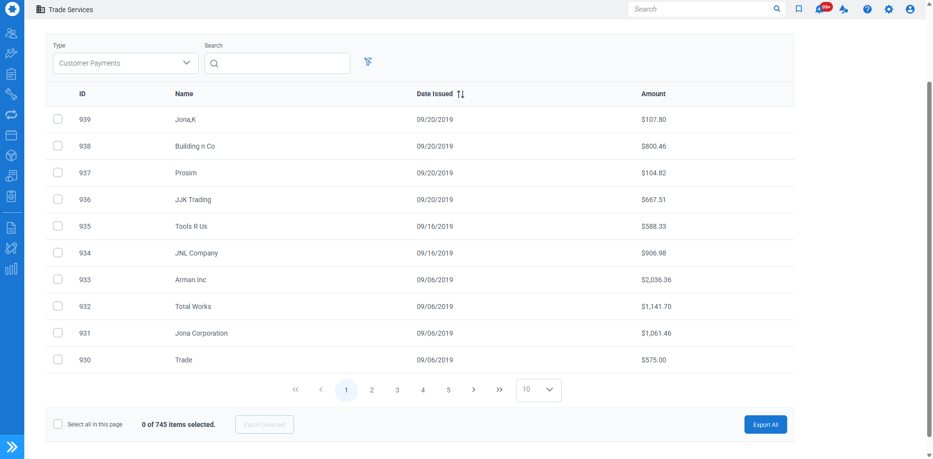Enable Select all in this page

tap(58, 424)
